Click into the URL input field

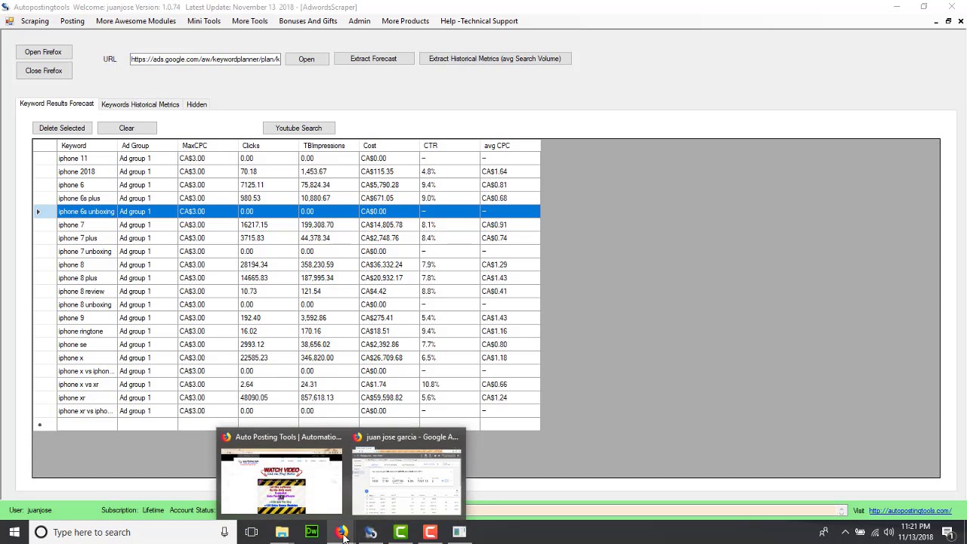pyautogui.click(x=205, y=59)
